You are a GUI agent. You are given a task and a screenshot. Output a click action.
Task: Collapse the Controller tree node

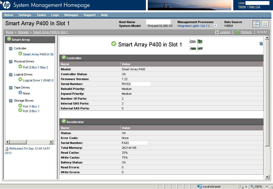click(x=11, y=49)
